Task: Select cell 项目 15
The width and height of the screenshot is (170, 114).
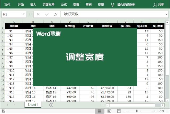Action: coord(33,92)
